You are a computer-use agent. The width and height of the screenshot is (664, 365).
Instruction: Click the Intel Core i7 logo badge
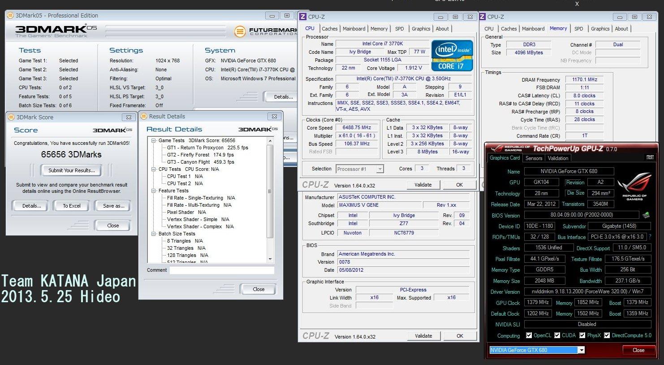click(452, 56)
